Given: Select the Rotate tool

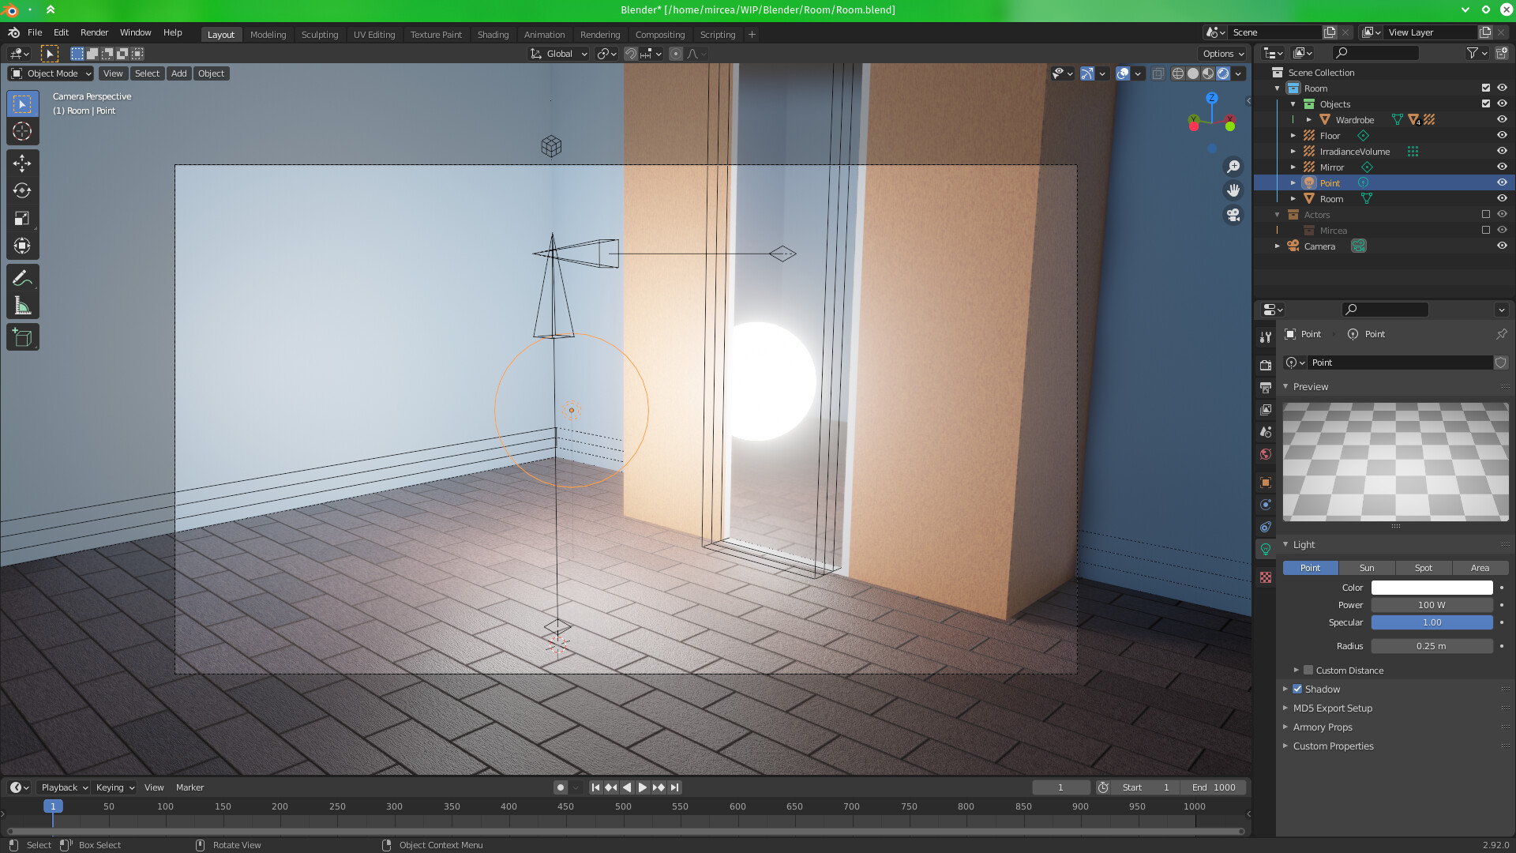Looking at the screenshot, I should click(x=22, y=190).
